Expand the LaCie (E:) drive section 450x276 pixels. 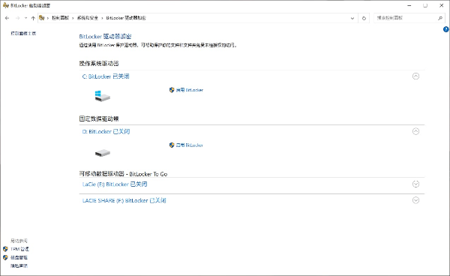[415, 184]
